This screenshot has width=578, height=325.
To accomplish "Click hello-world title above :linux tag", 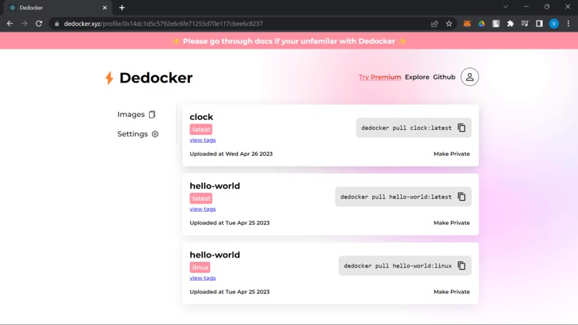I will coord(214,255).
